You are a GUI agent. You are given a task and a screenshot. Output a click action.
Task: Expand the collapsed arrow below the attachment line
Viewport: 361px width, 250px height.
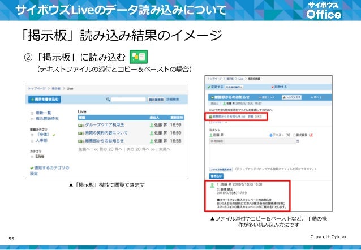[x=226, y=123]
